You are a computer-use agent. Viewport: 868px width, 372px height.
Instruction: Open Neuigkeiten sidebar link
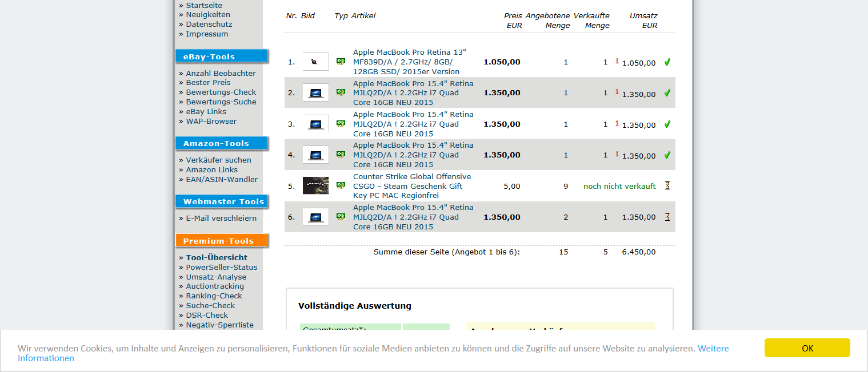point(208,15)
